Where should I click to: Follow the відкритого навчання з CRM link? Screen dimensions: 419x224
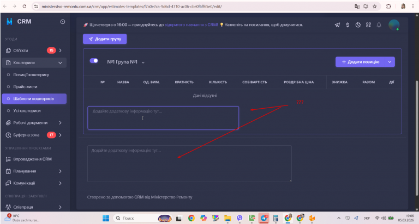click(x=191, y=25)
